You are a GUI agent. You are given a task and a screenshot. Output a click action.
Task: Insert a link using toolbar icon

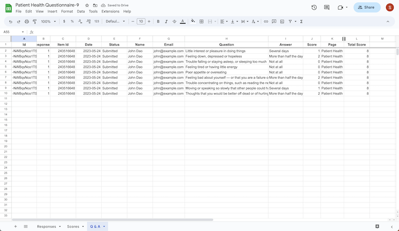266,21
